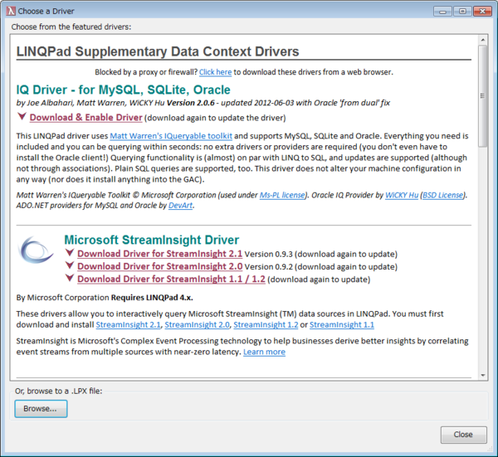Click the arrow icon beside StreamInsight 2.0 download
Image resolution: width=498 pixels, height=457 pixels.
coord(70,265)
